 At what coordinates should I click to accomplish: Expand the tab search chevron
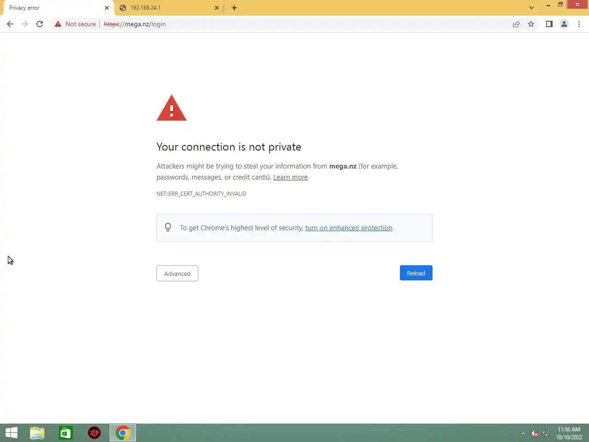531,8
